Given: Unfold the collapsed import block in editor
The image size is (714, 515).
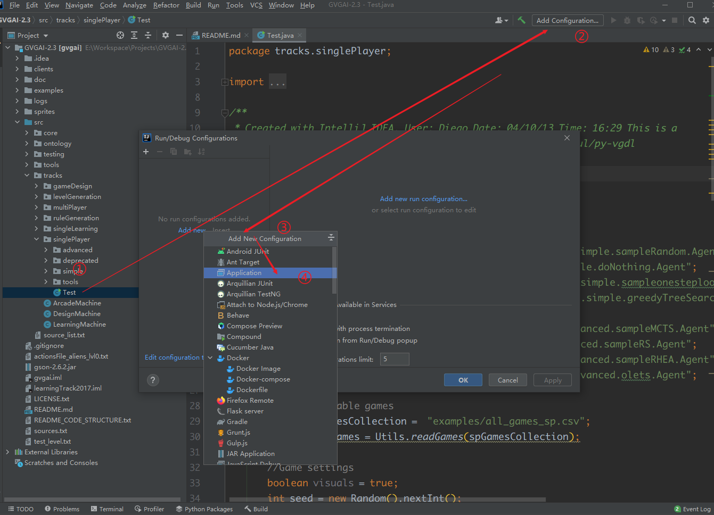Looking at the screenshot, I should (x=225, y=82).
